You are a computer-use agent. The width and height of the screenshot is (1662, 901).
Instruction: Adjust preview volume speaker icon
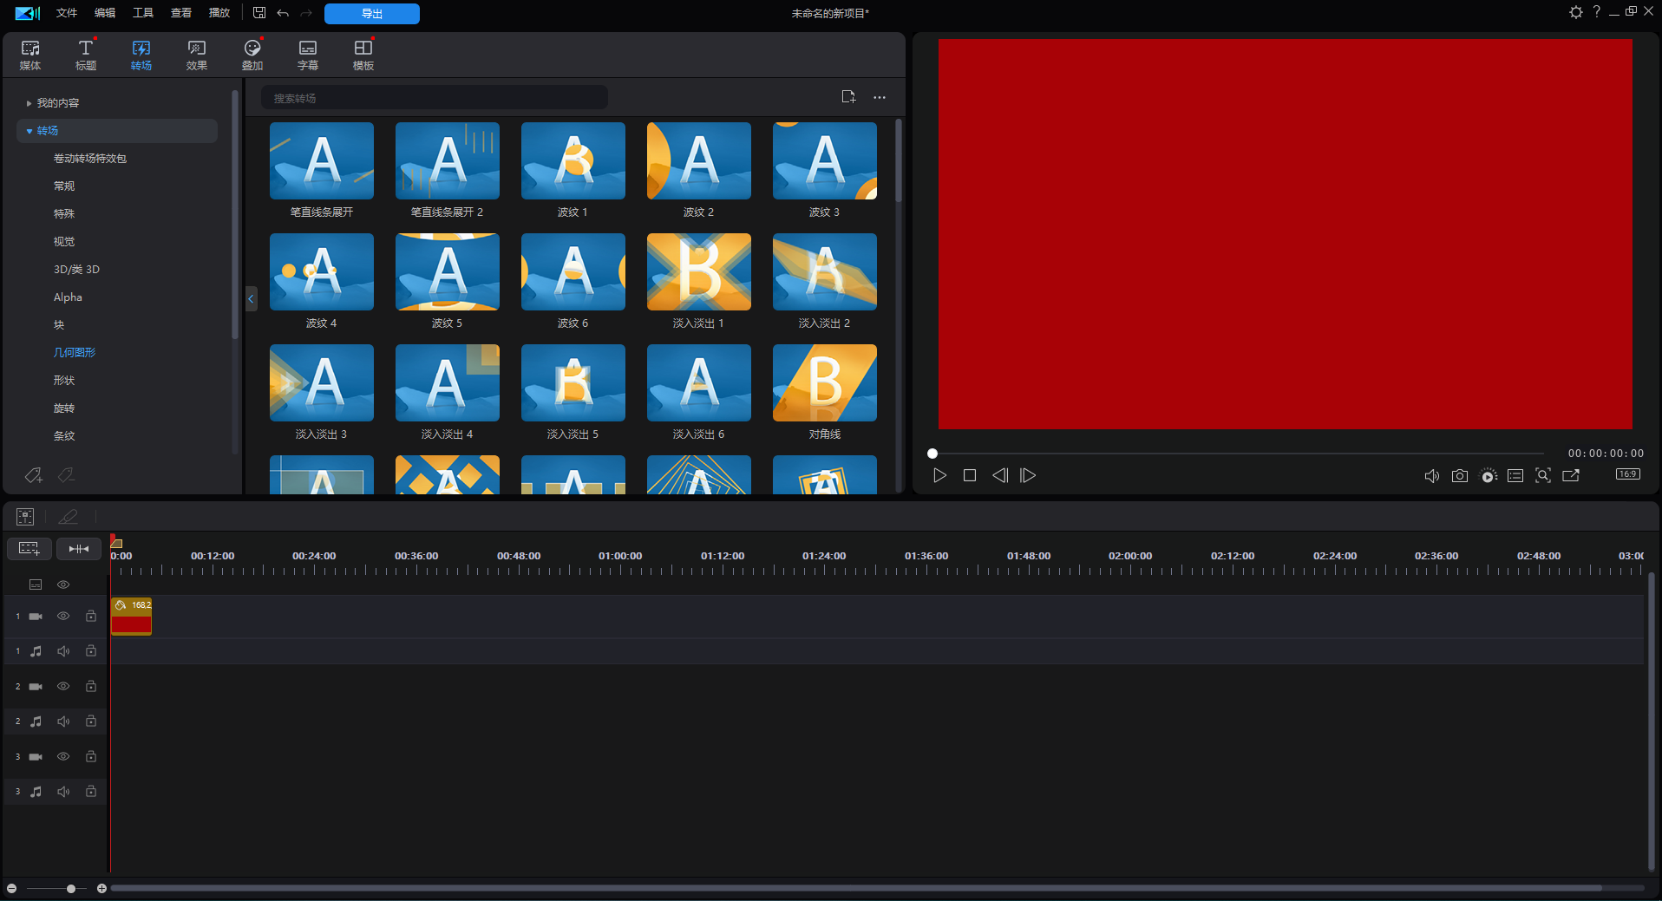(x=1432, y=475)
